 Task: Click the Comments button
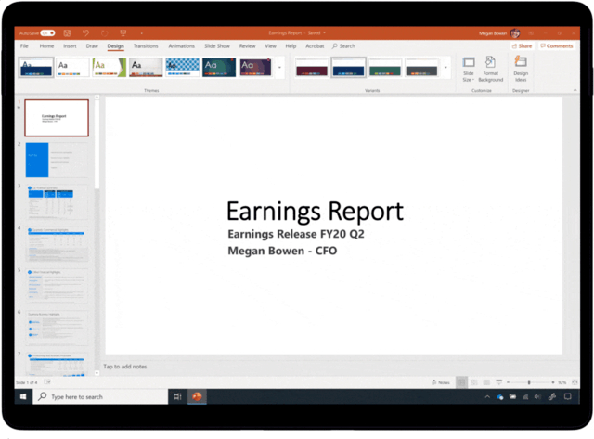(x=557, y=45)
